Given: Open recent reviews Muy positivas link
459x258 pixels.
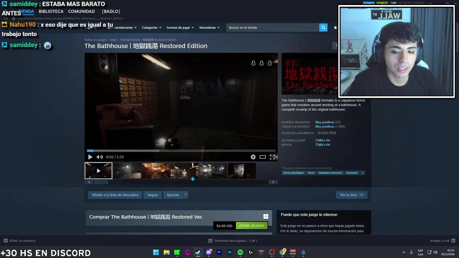Looking at the screenshot, I should click(x=325, y=122).
